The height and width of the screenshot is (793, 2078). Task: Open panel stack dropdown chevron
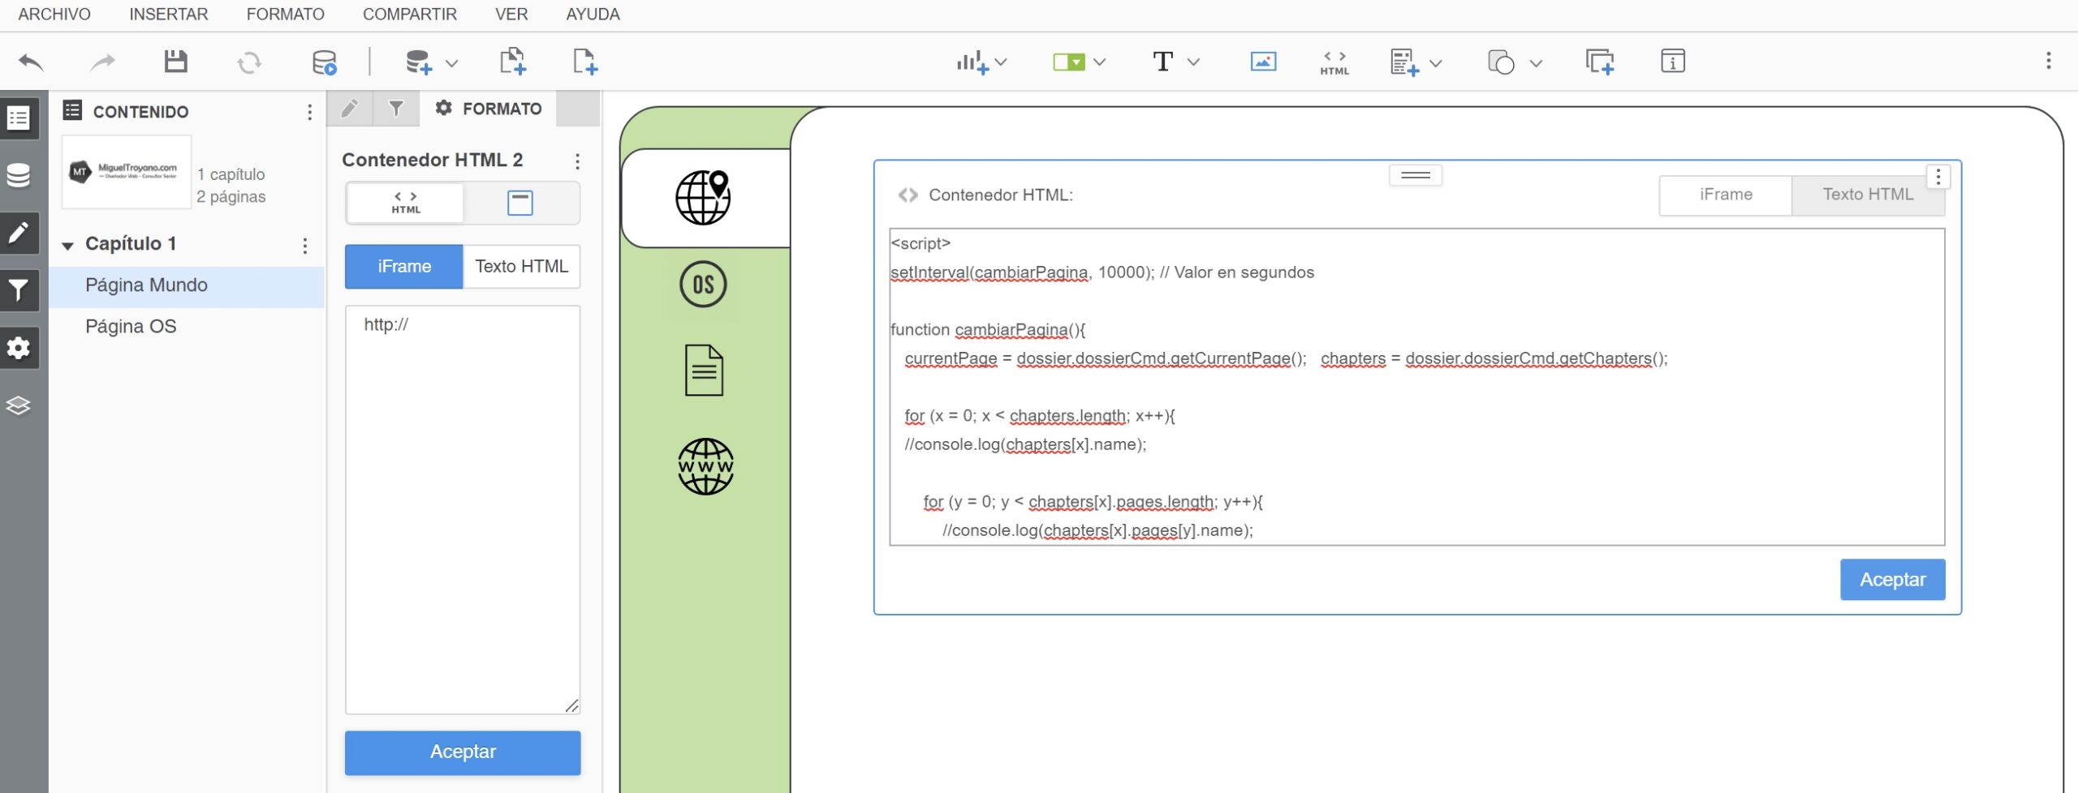[x=1436, y=62]
